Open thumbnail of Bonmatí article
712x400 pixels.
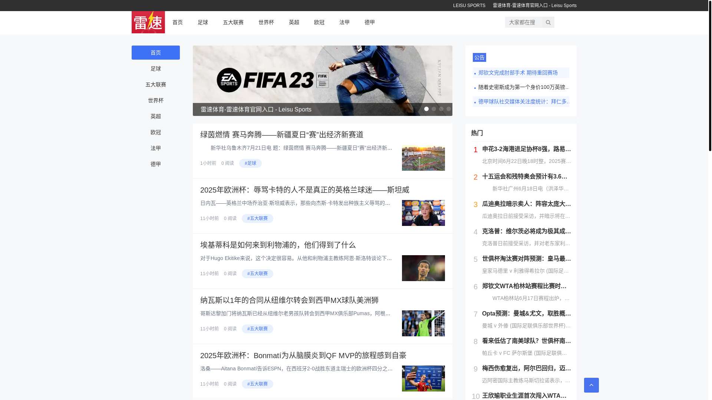pos(423,379)
